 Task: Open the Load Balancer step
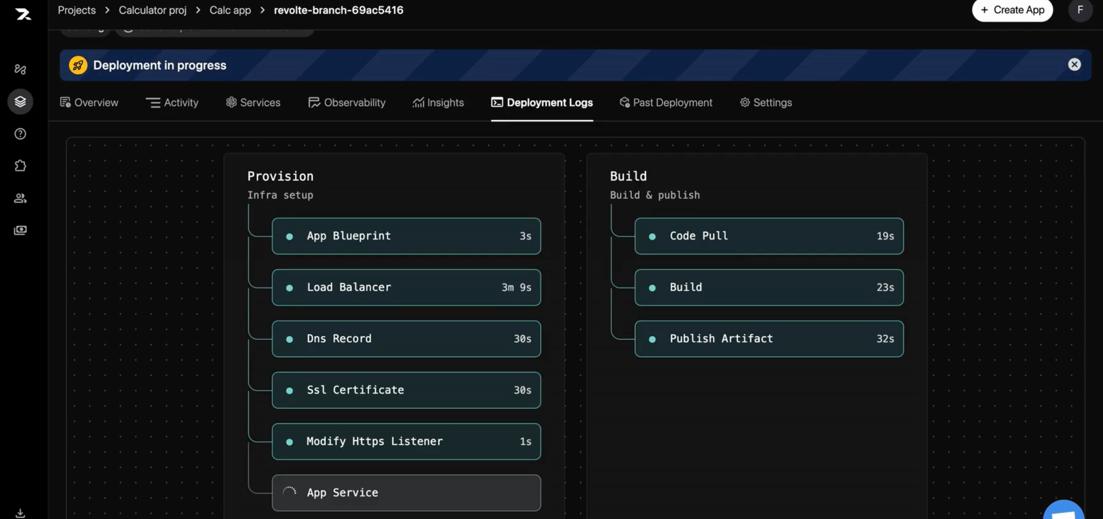(407, 287)
